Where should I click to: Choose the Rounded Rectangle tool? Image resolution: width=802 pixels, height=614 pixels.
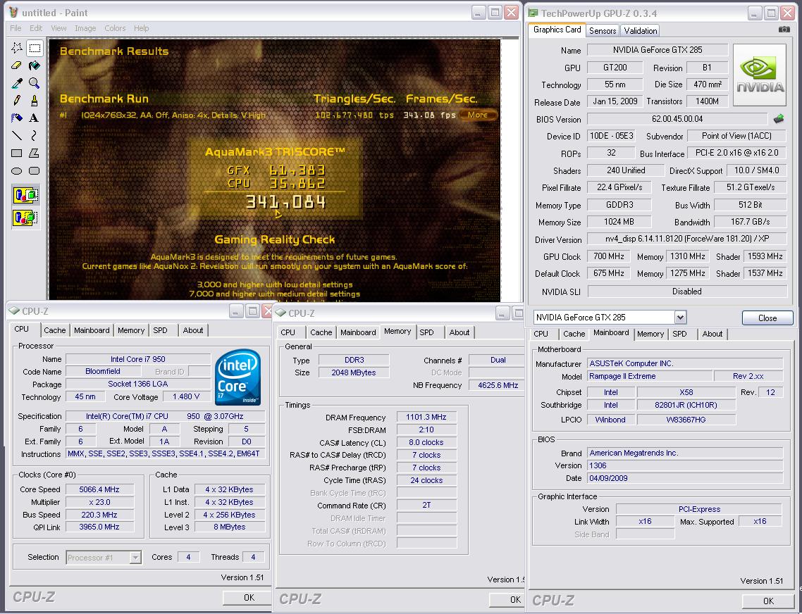(x=35, y=171)
